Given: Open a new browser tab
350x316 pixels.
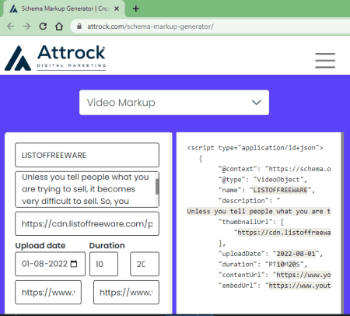Looking at the screenshot, I should (x=136, y=9).
